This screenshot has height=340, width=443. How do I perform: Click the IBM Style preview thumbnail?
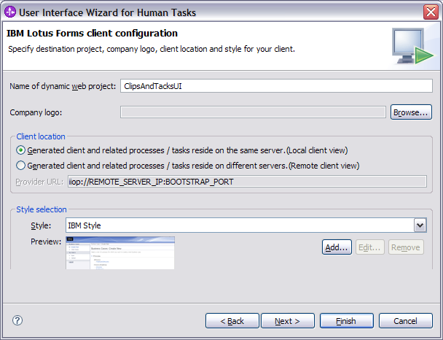coord(120,252)
